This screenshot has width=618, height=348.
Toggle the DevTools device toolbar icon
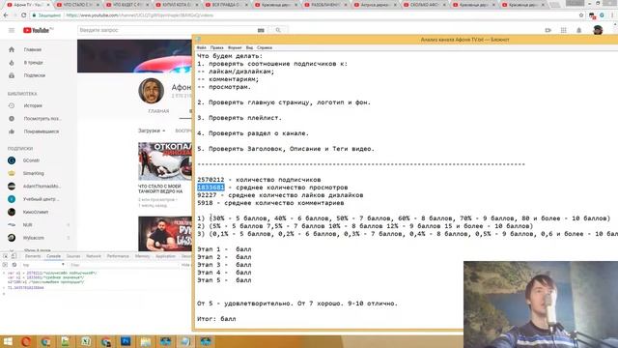coord(14,256)
